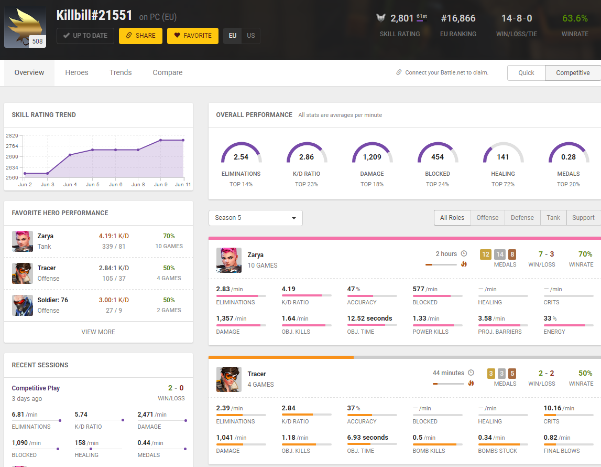Click the 2 - 0 recent session win/loss

176,388
